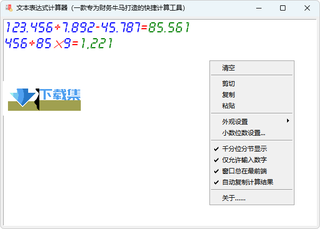
Task: Maximize the calculator window
Action: (x=282, y=8)
